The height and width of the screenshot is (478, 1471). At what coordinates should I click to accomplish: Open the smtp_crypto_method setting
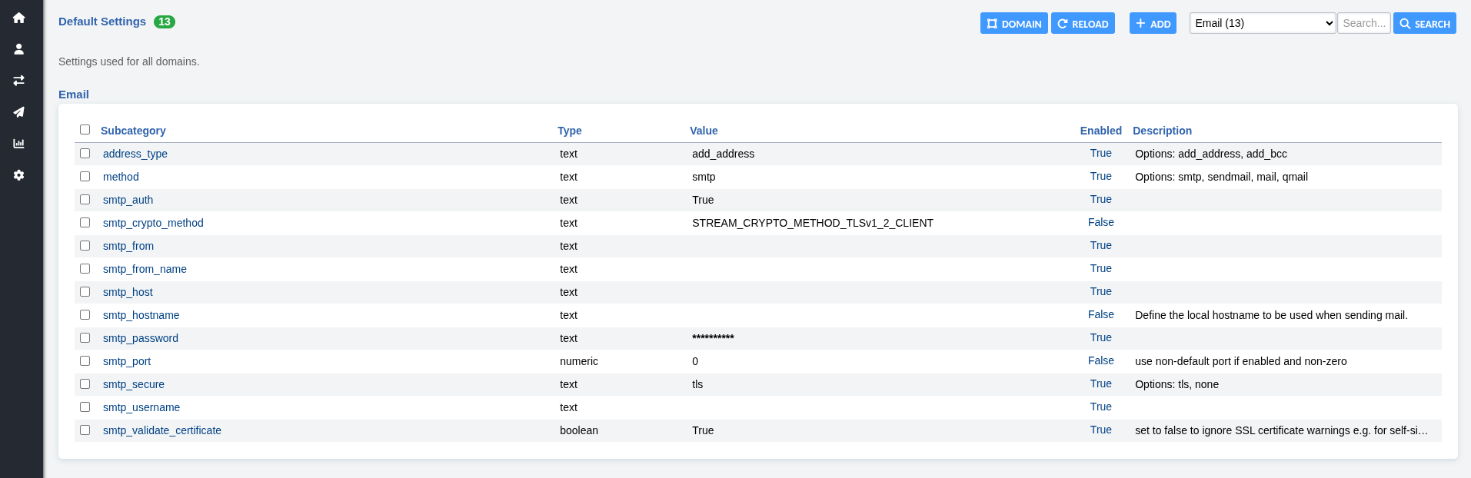(x=153, y=223)
